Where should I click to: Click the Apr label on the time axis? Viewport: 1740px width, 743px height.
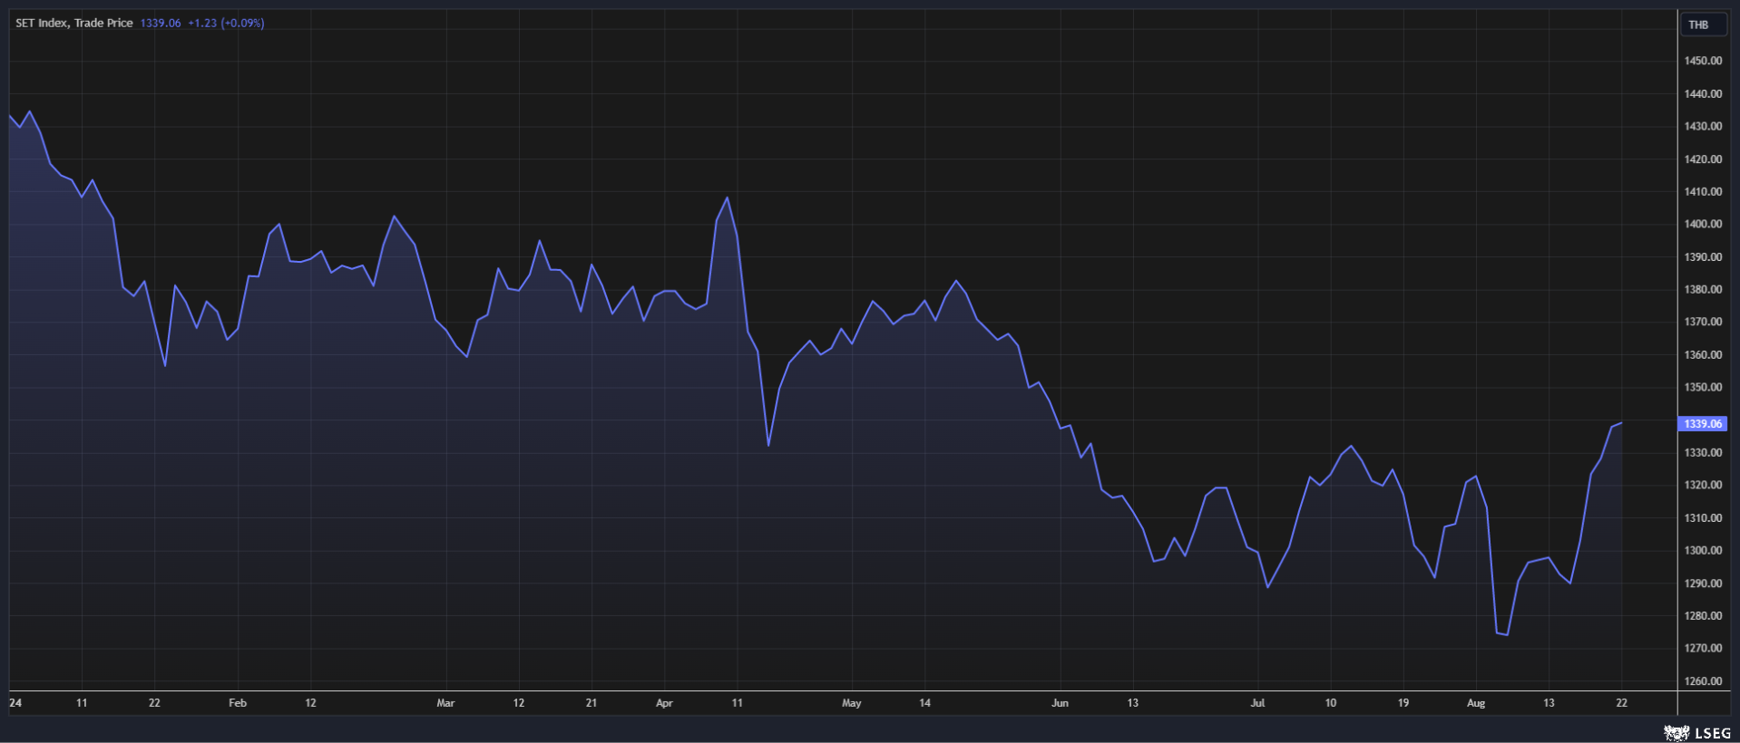pos(664,703)
